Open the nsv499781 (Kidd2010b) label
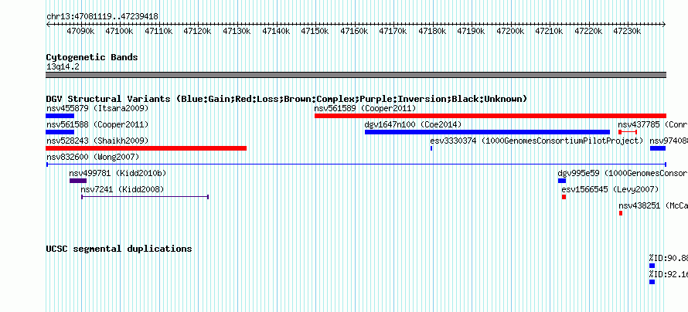This screenshot has width=688, height=312. (x=118, y=174)
